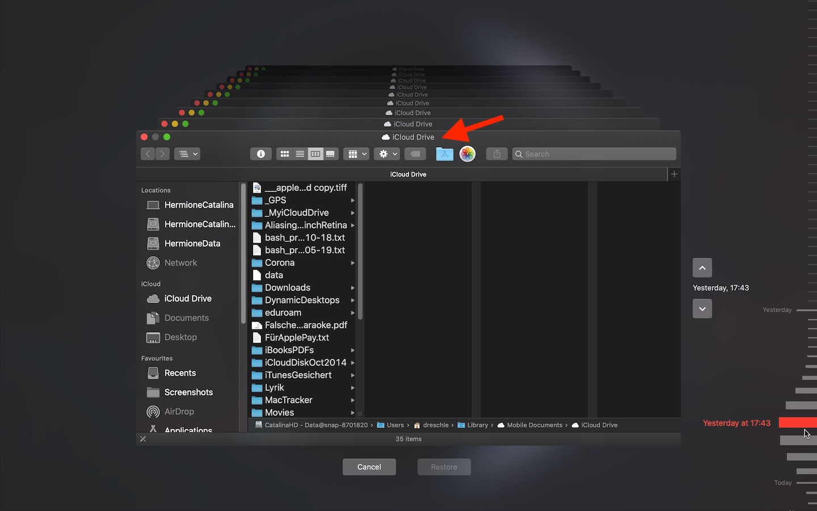The height and width of the screenshot is (511, 817).
Task: Expand the DynamicDesktops folder arrow
Action: [x=352, y=300]
